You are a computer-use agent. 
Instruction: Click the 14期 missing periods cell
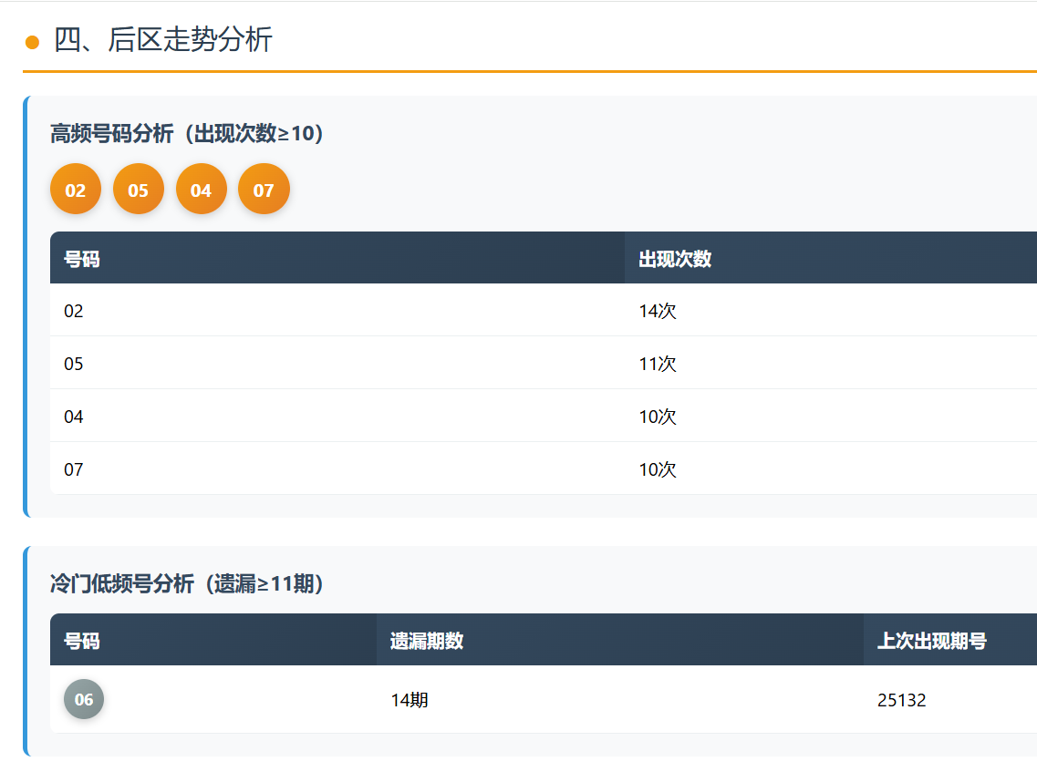(x=410, y=700)
